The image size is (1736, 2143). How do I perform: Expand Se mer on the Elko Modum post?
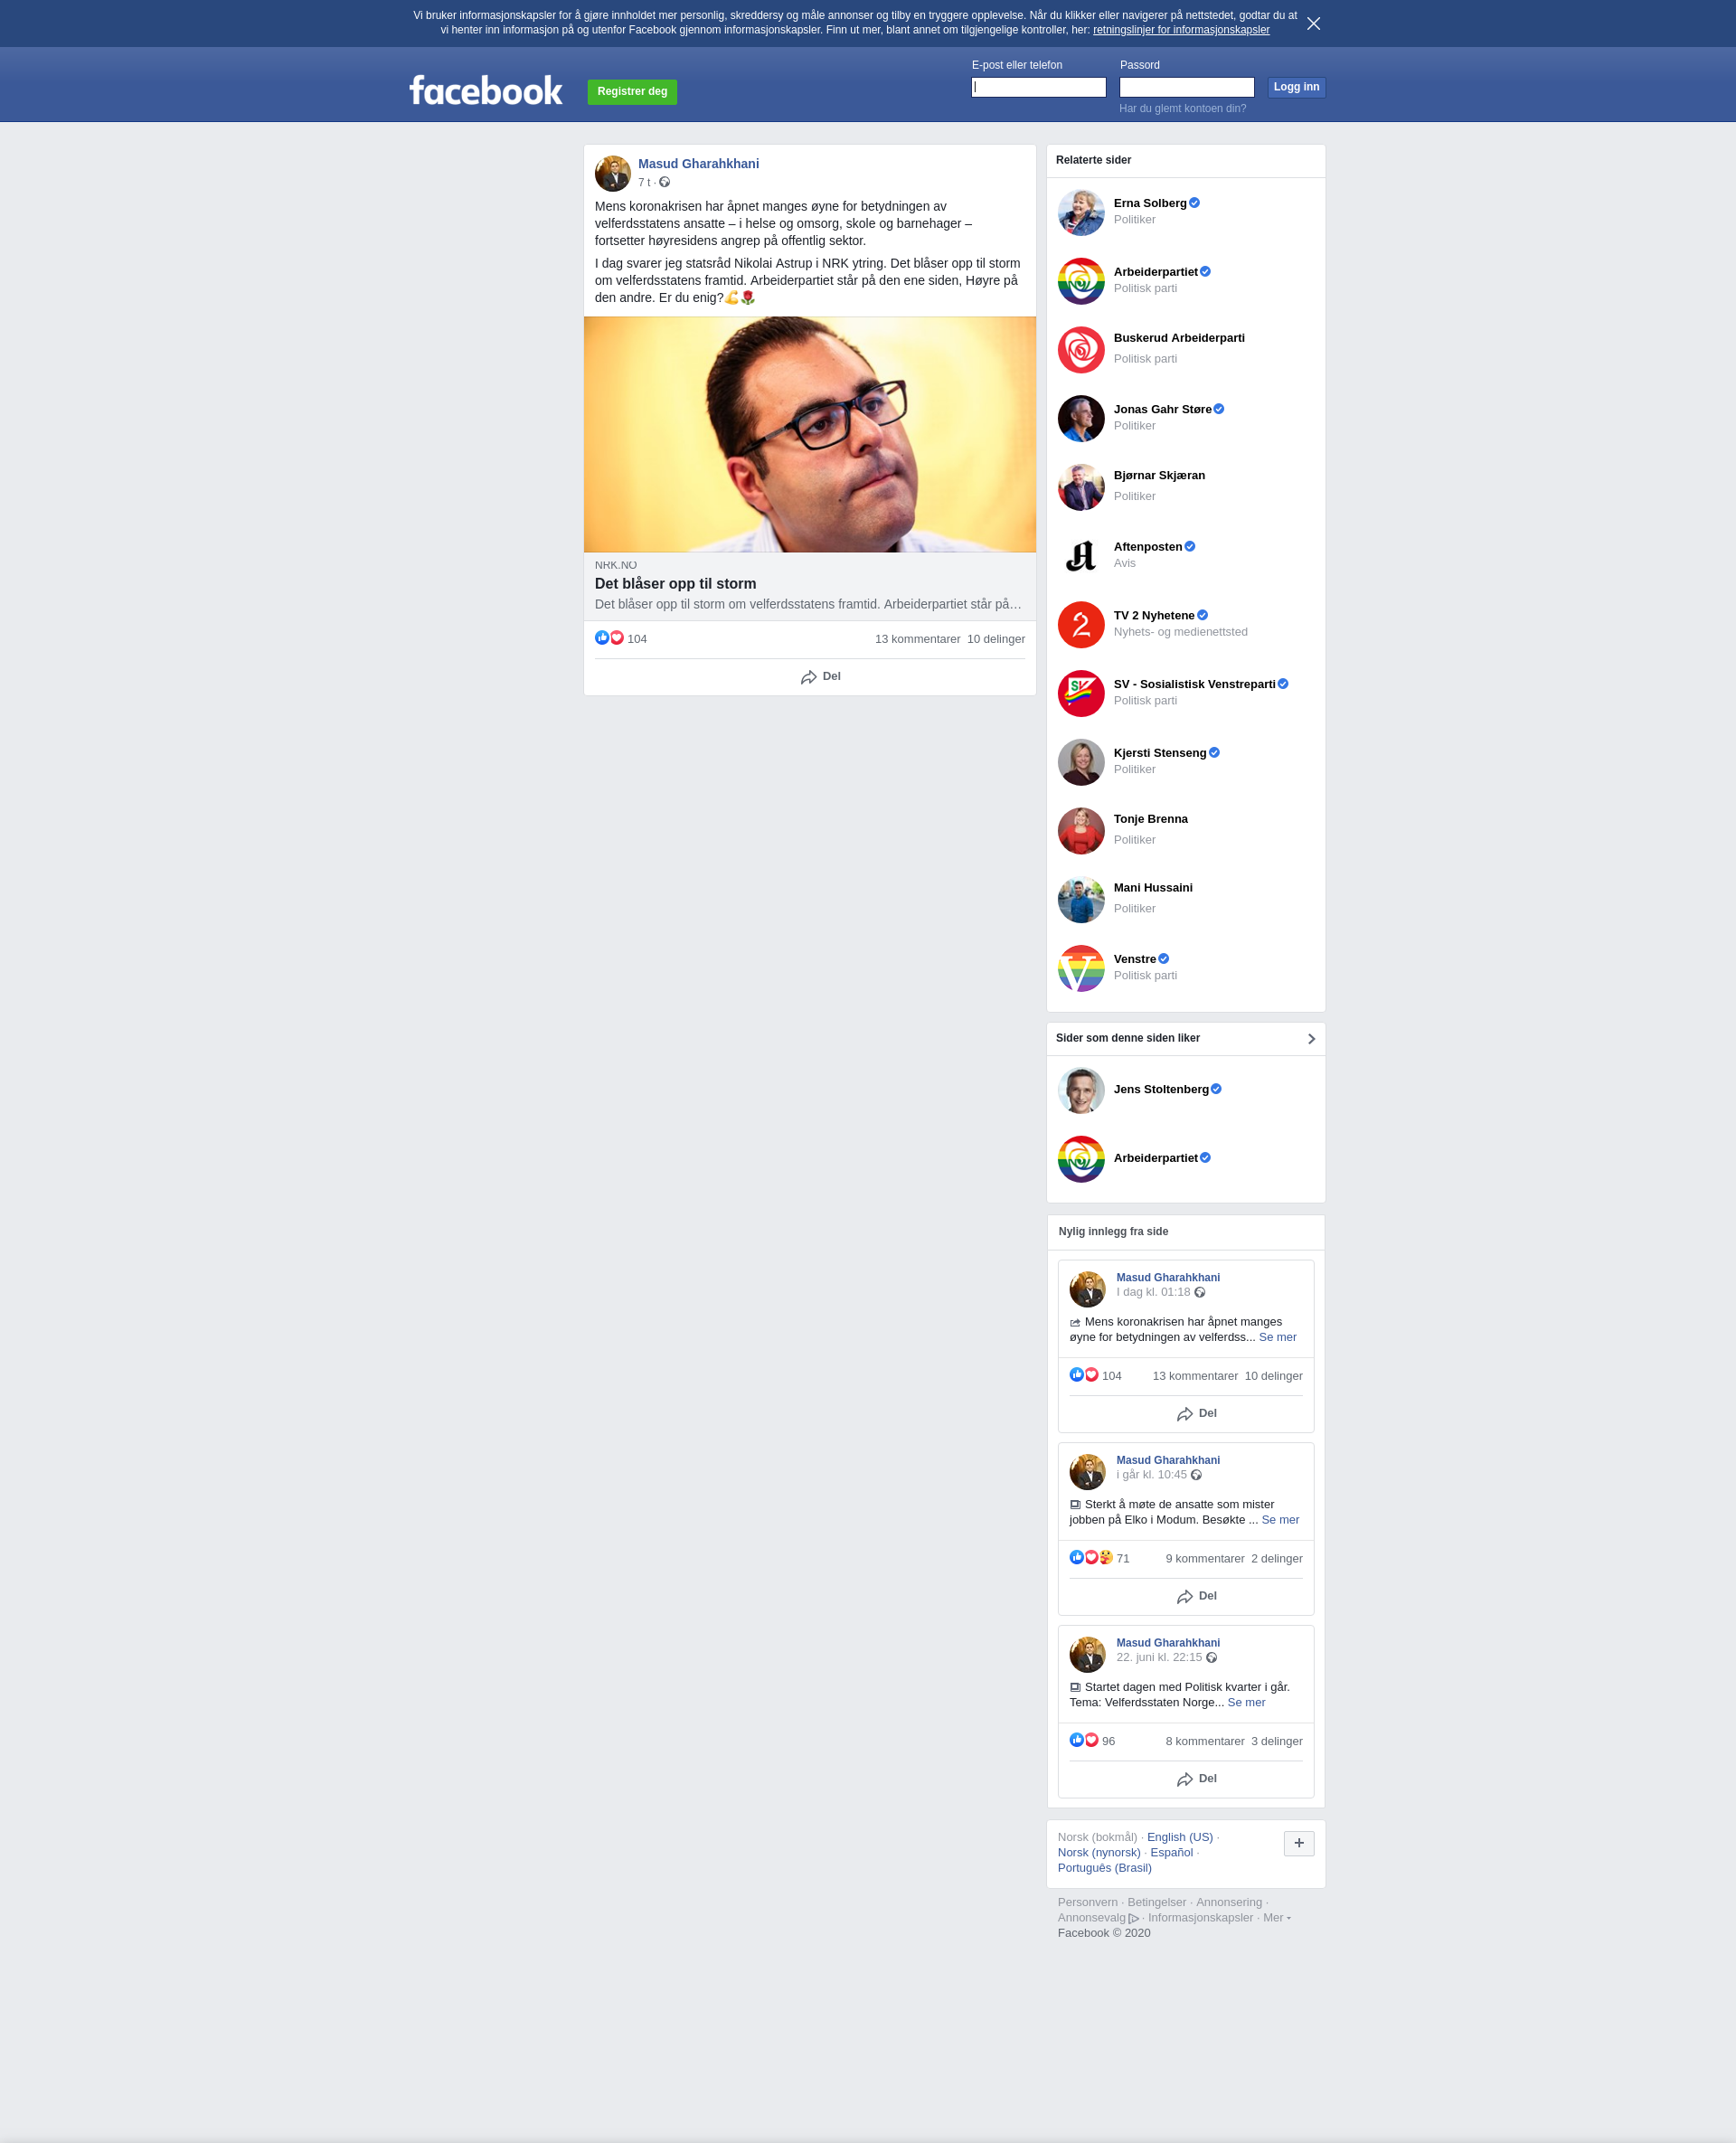(x=1280, y=1519)
